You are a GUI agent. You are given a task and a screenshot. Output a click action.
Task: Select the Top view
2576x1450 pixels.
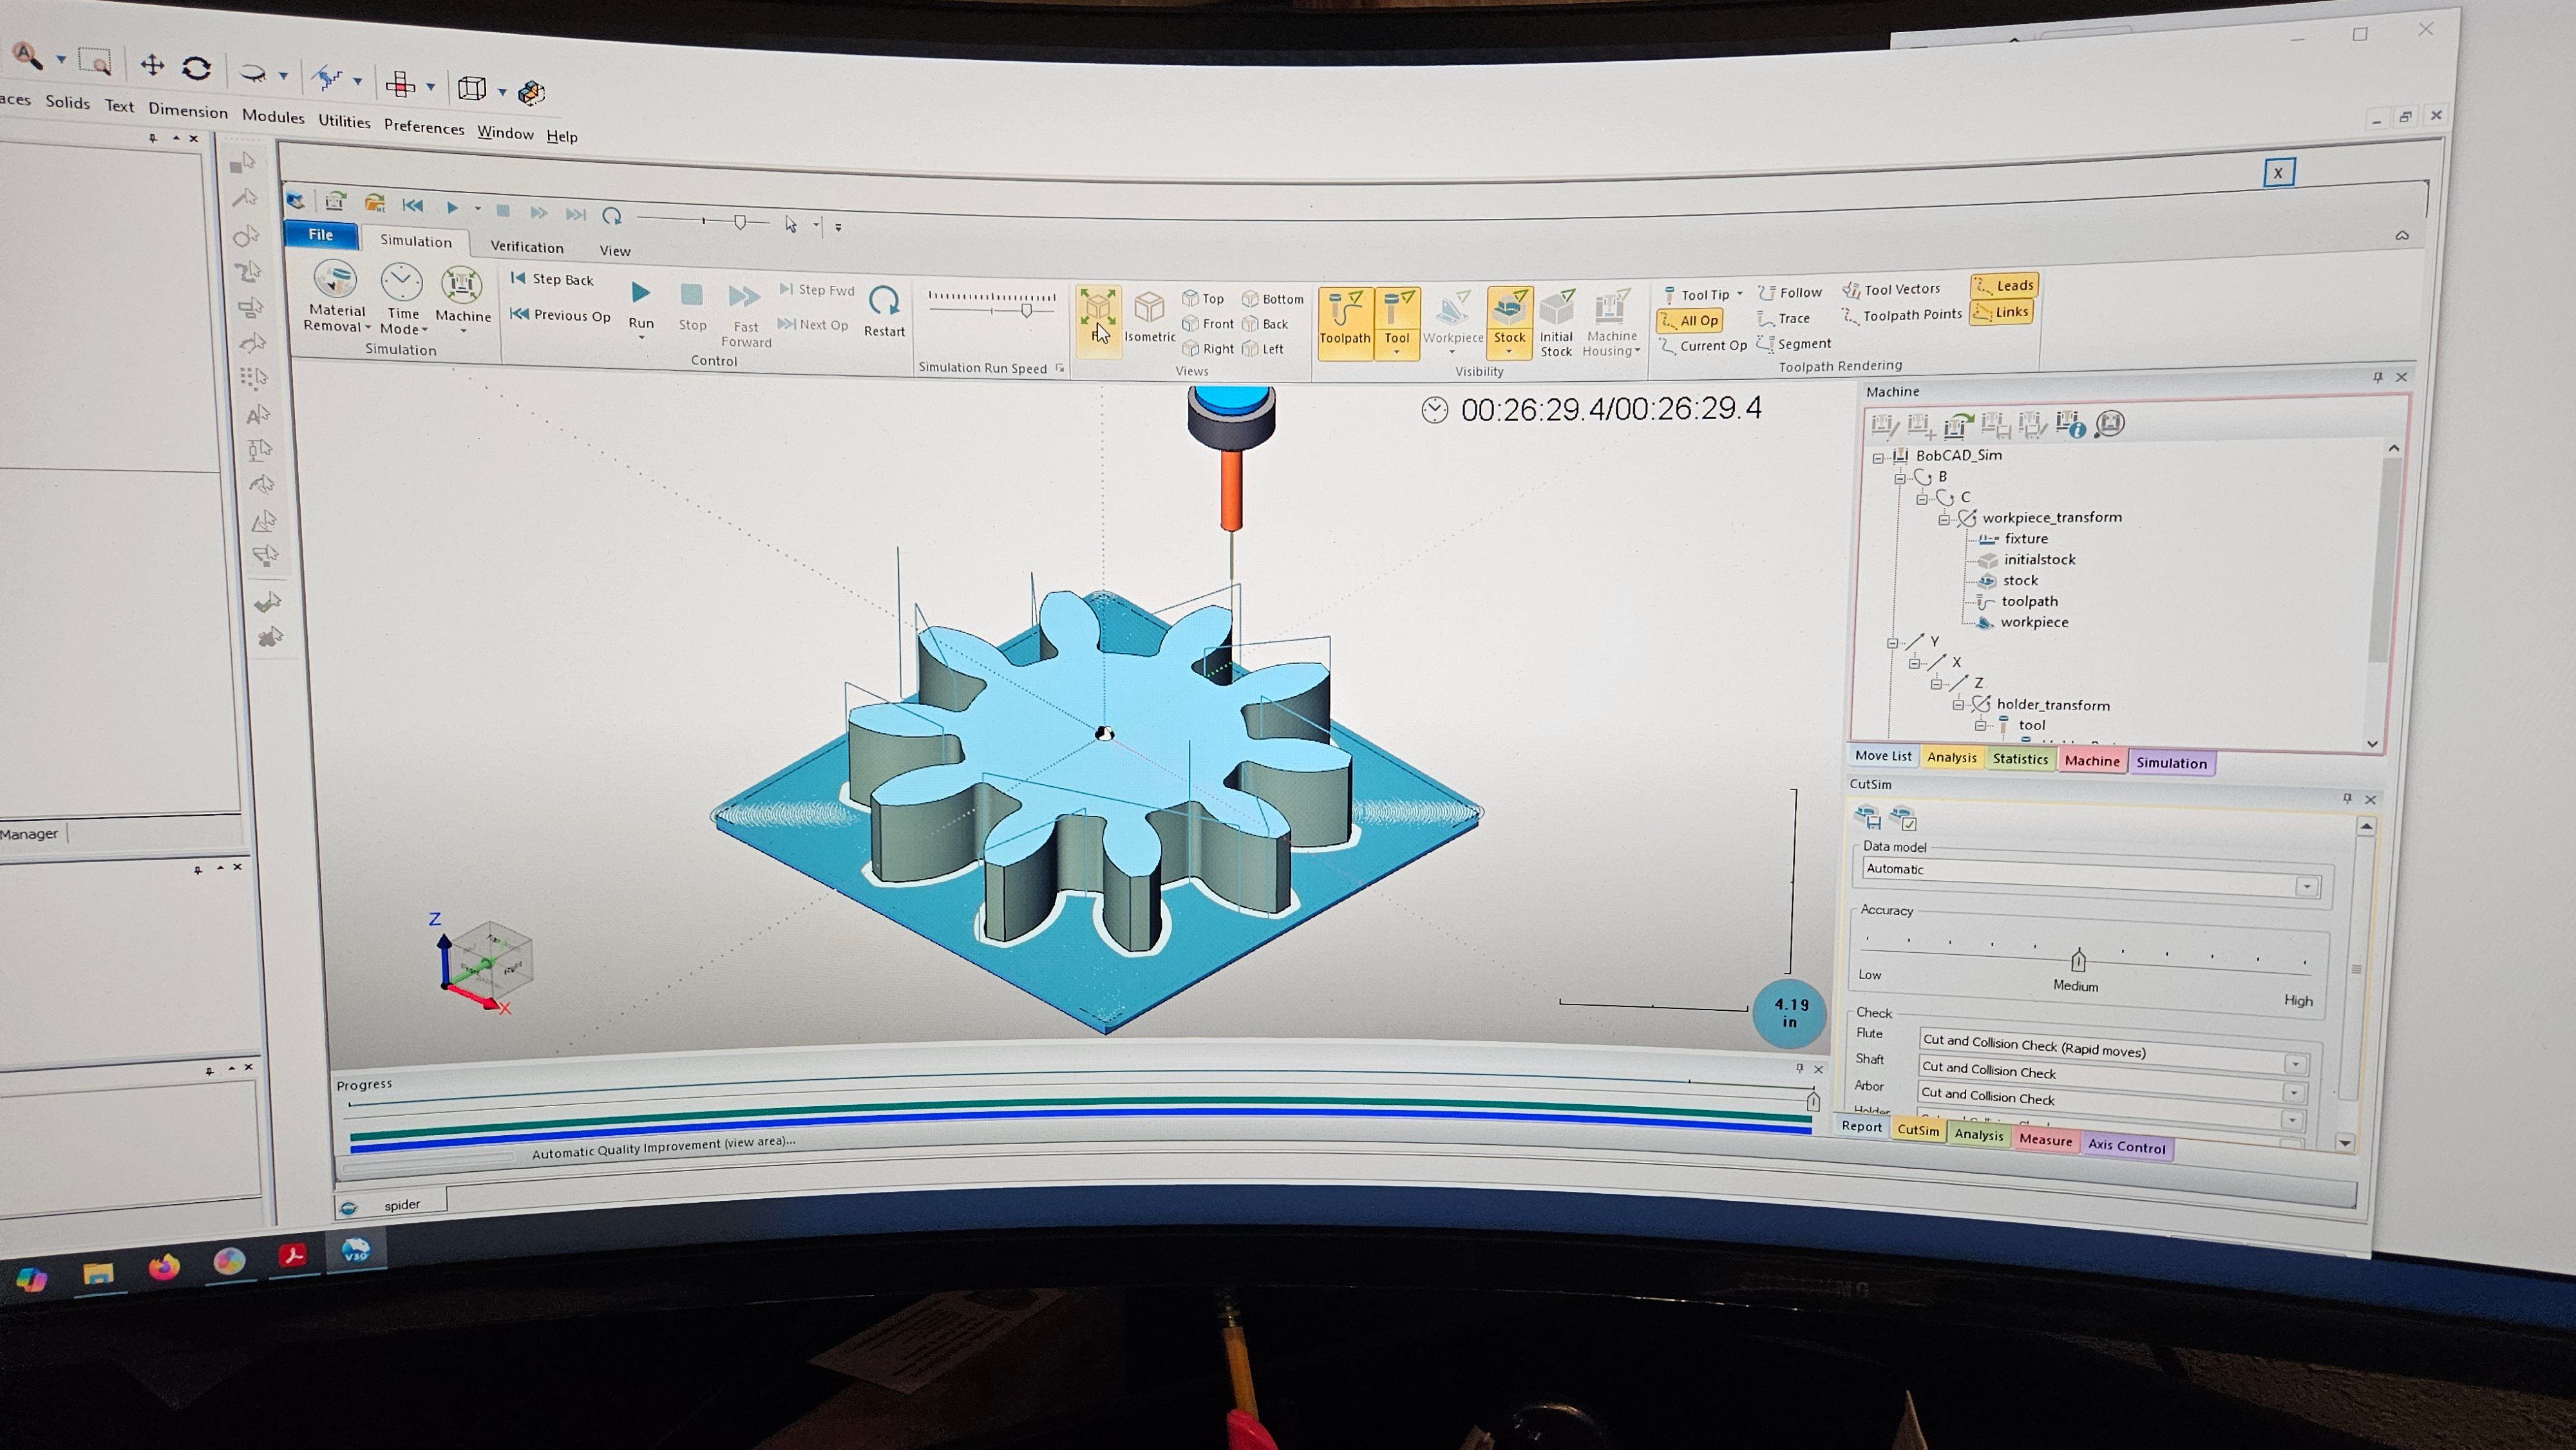point(1203,298)
